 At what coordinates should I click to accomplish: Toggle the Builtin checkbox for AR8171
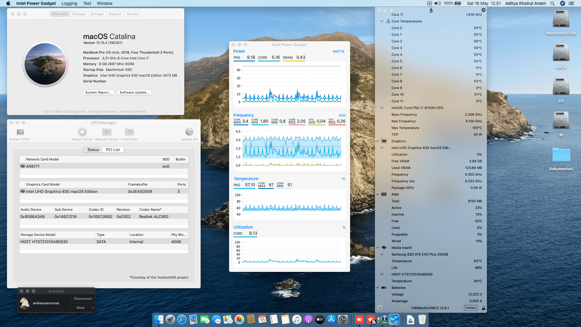point(181,166)
